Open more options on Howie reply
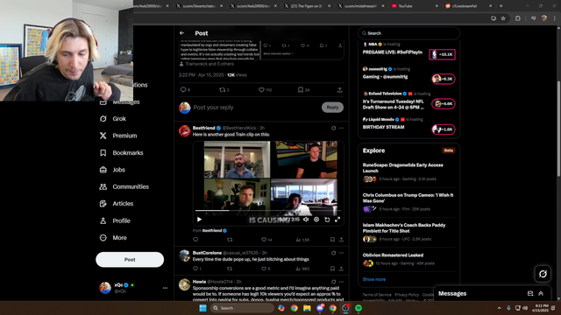 click(x=341, y=282)
